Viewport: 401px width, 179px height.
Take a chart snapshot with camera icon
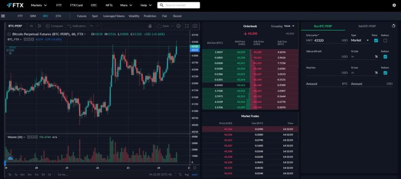(x=195, y=26)
